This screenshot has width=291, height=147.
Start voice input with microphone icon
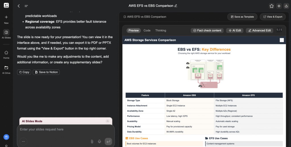(x=99, y=141)
